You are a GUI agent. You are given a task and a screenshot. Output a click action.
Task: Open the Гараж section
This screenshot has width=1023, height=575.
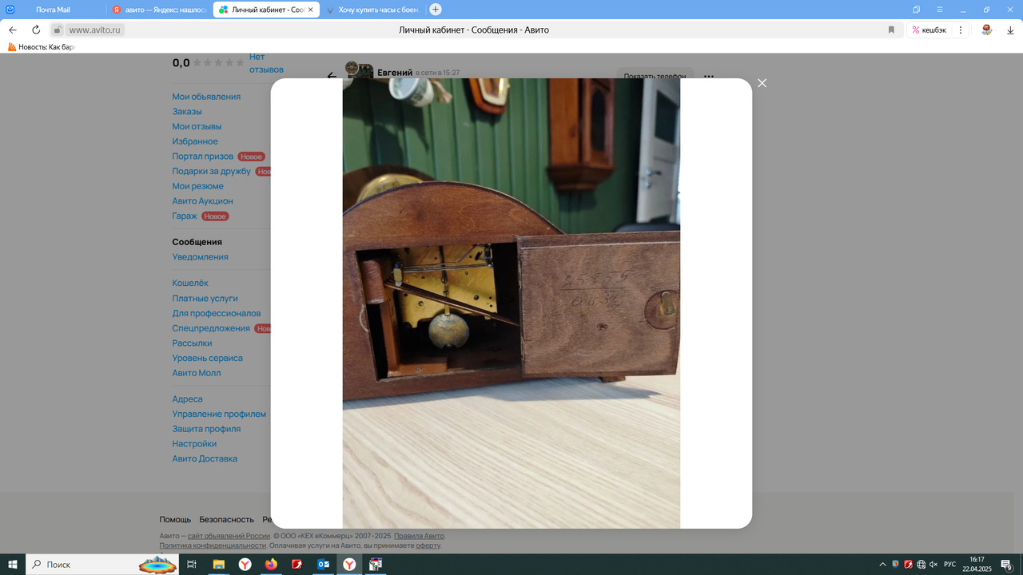(x=185, y=216)
